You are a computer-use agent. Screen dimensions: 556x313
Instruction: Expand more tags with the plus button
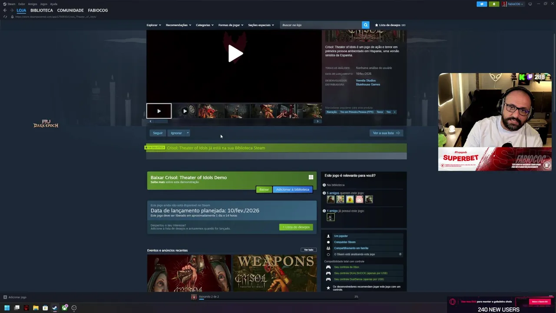[x=395, y=112]
